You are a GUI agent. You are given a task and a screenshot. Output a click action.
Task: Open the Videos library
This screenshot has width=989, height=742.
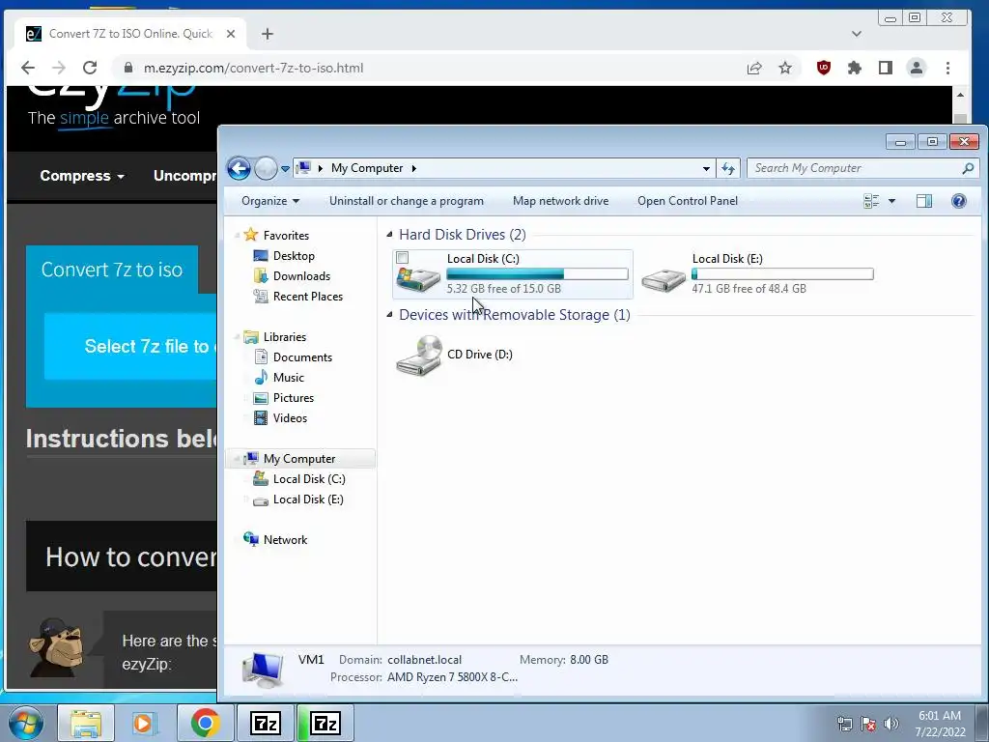coord(290,417)
